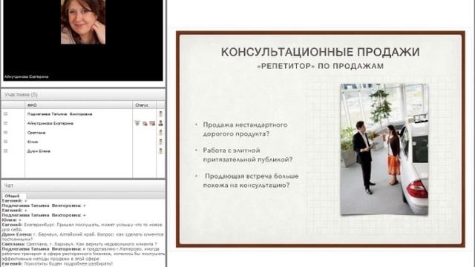This screenshot has width=475, height=267.
Task: Click the row handle icon beside Подлегаева Татьяна
Action: (6, 114)
